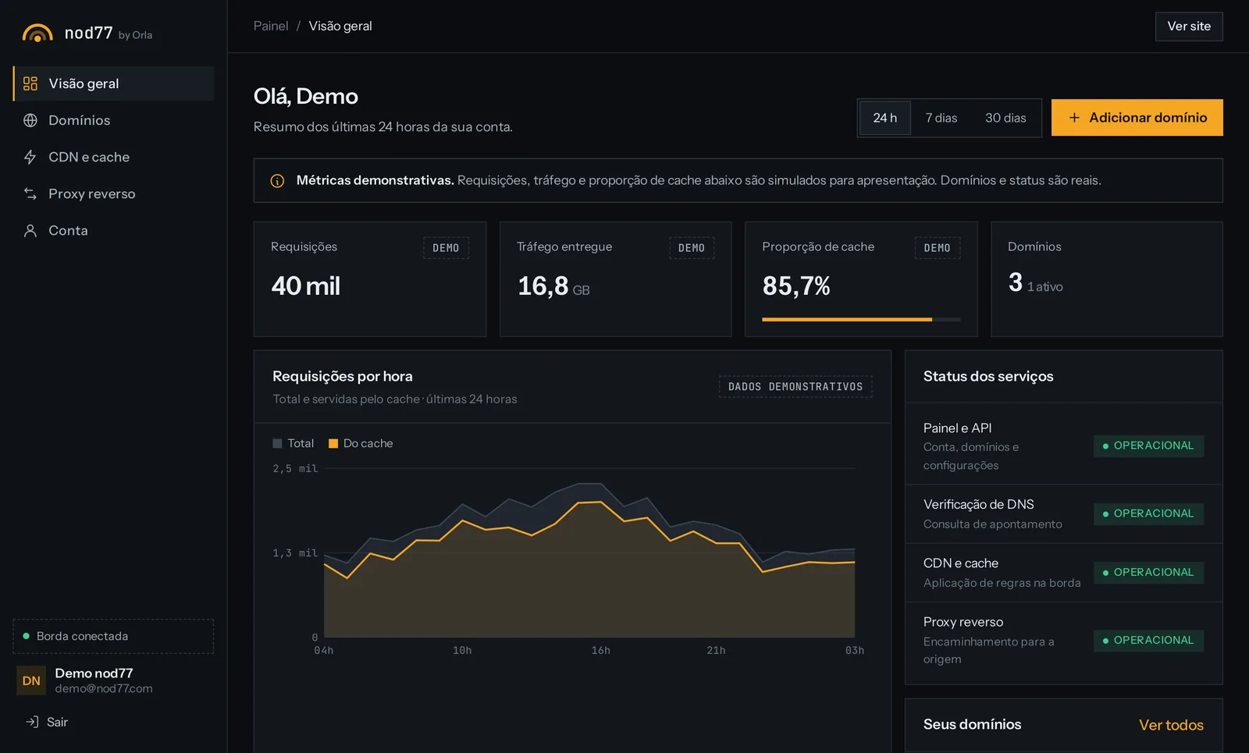Click the Painel e API OPERACIONAL badge
1249x753 pixels.
pyautogui.click(x=1148, y=446)
